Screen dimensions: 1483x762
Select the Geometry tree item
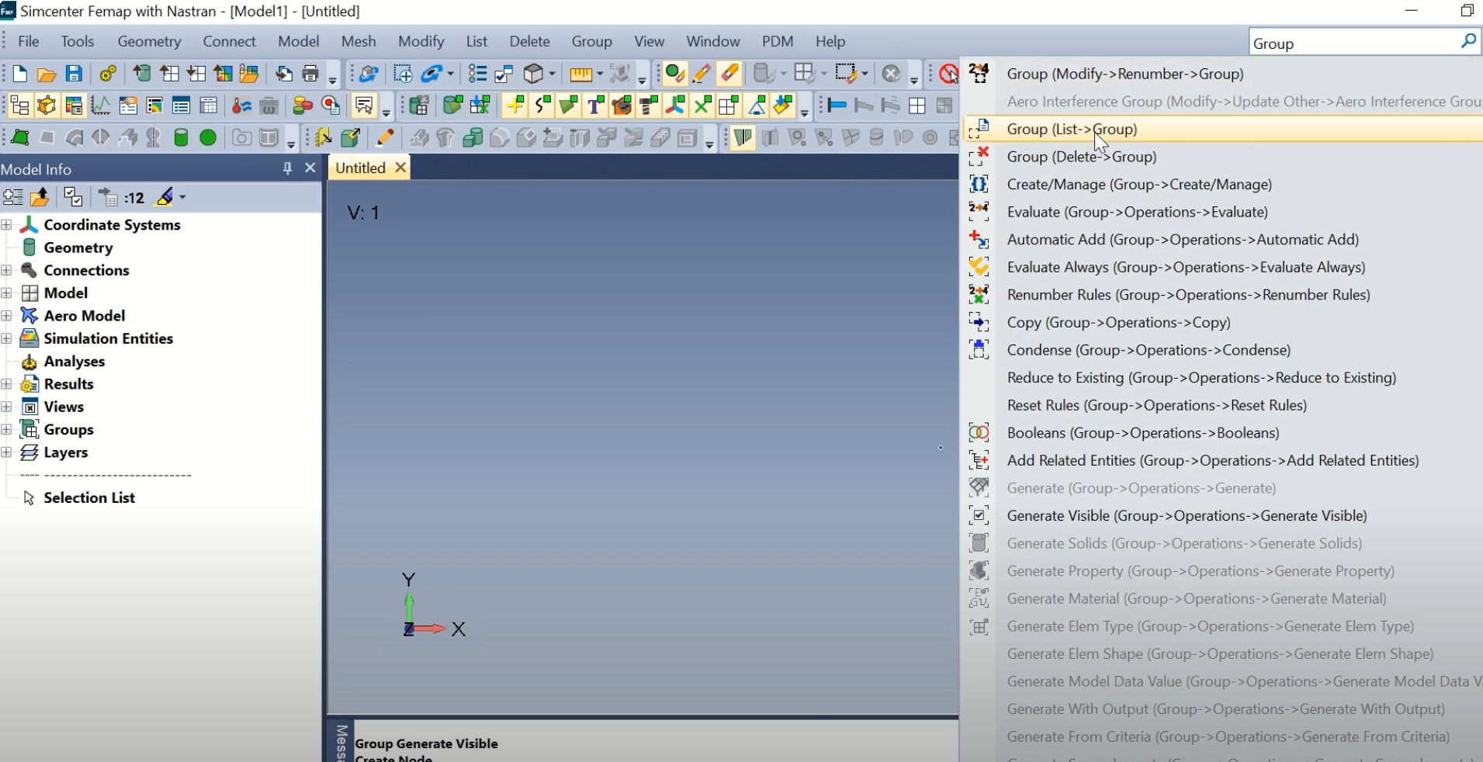pos(78,248)
